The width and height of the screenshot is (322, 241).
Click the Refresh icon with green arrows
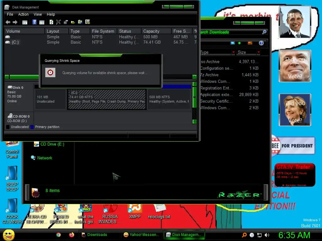(x=51, y=22)
